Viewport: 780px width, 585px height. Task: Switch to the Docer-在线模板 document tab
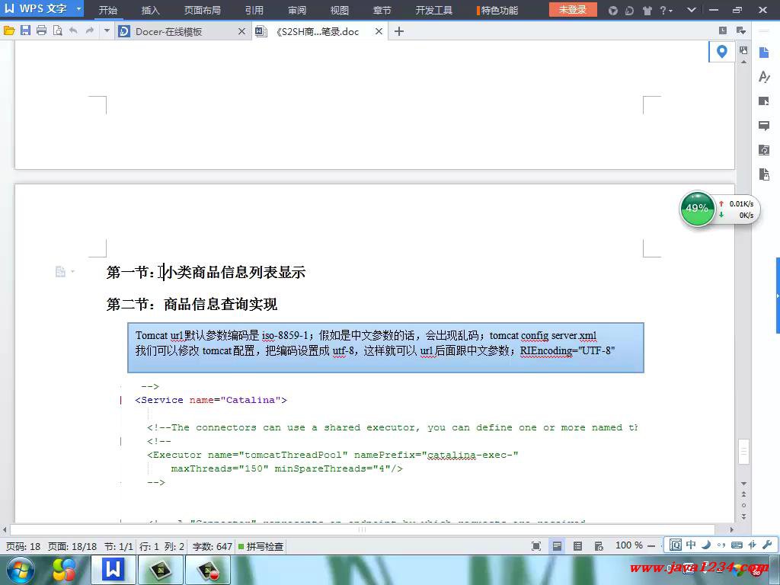pos(168,32)
